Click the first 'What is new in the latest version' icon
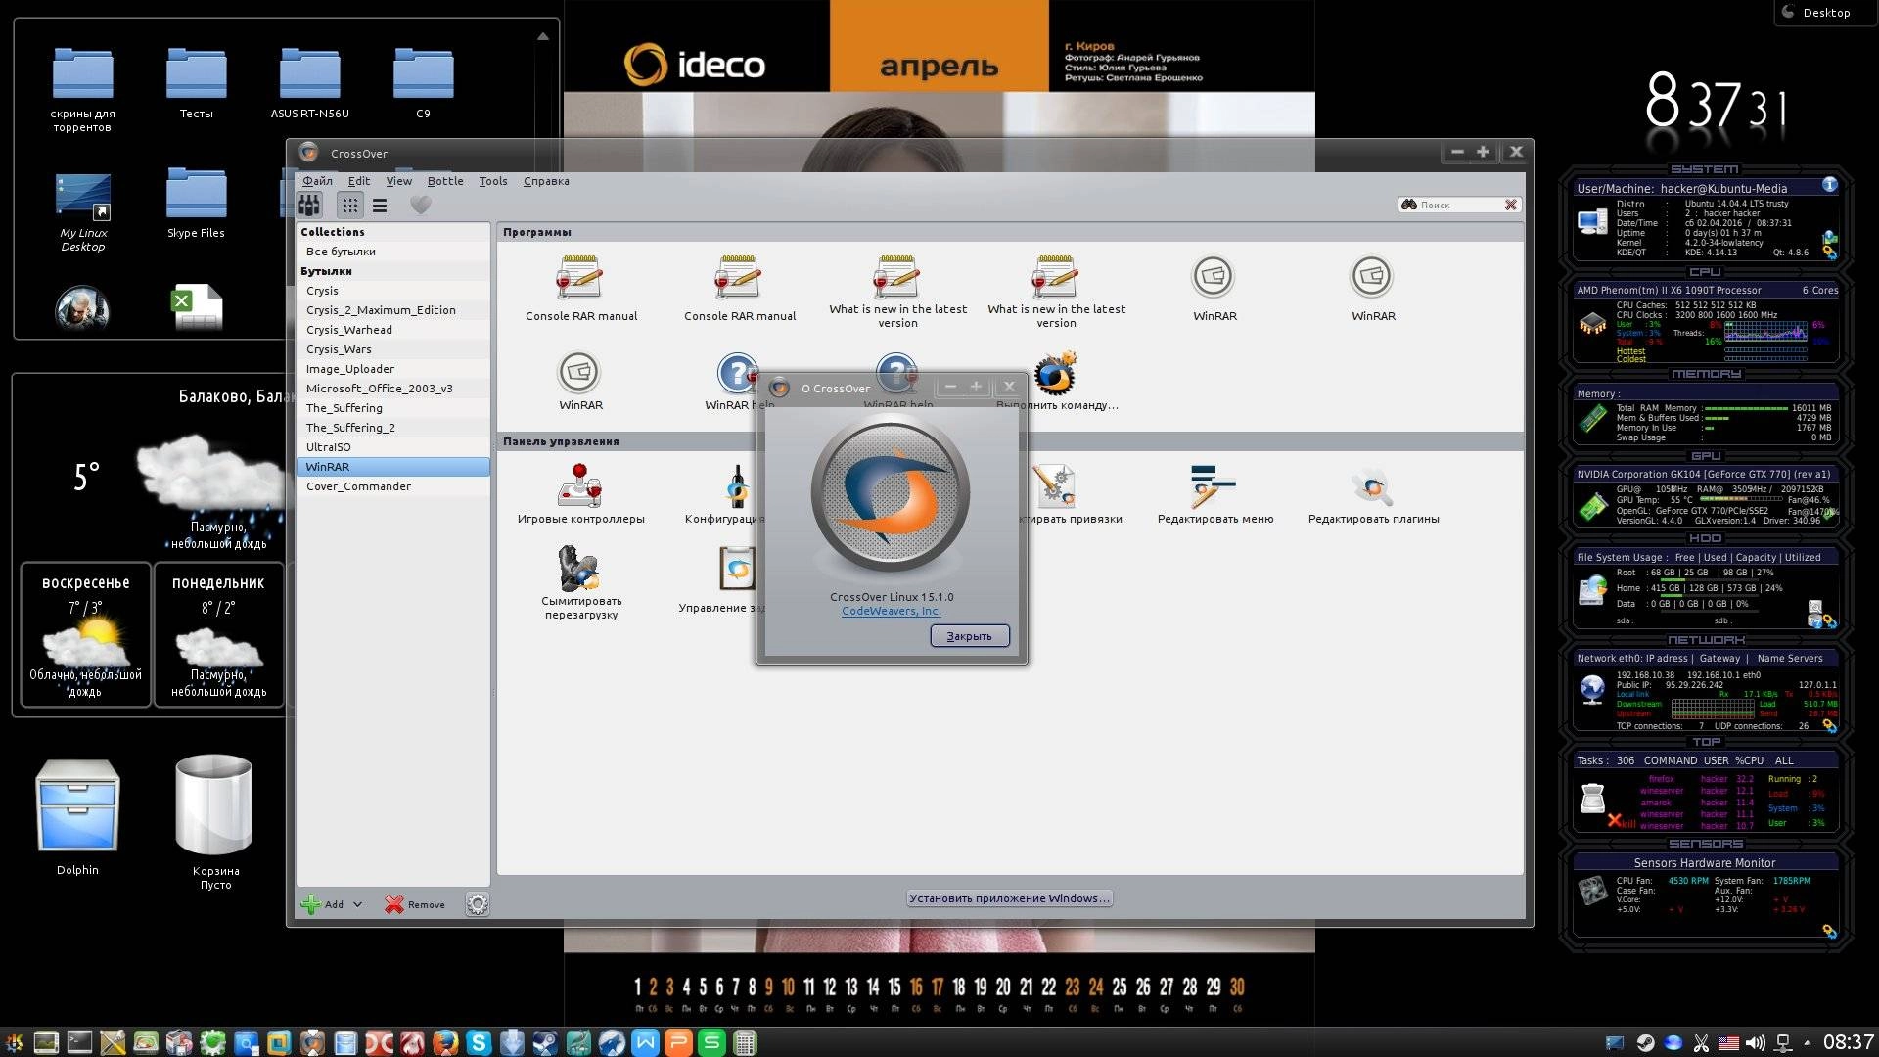This screenshot has width=1879, height=1057. 897,290
